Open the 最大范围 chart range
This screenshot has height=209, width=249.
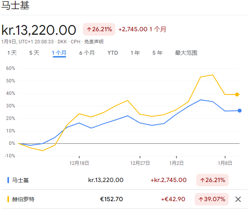pos(186,53)
